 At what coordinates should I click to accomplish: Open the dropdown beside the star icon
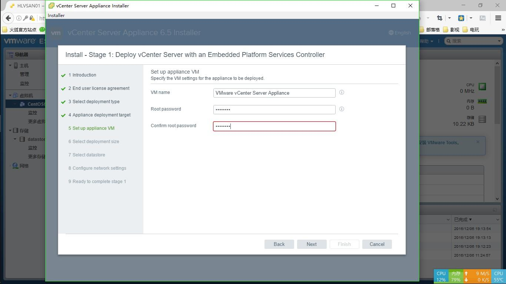coord(471,18)
